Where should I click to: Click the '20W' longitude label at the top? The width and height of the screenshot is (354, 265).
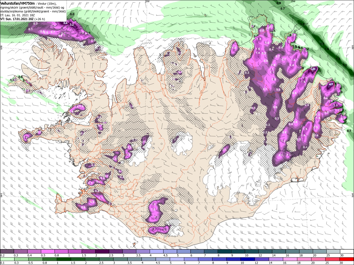click(x=147, y=1)
